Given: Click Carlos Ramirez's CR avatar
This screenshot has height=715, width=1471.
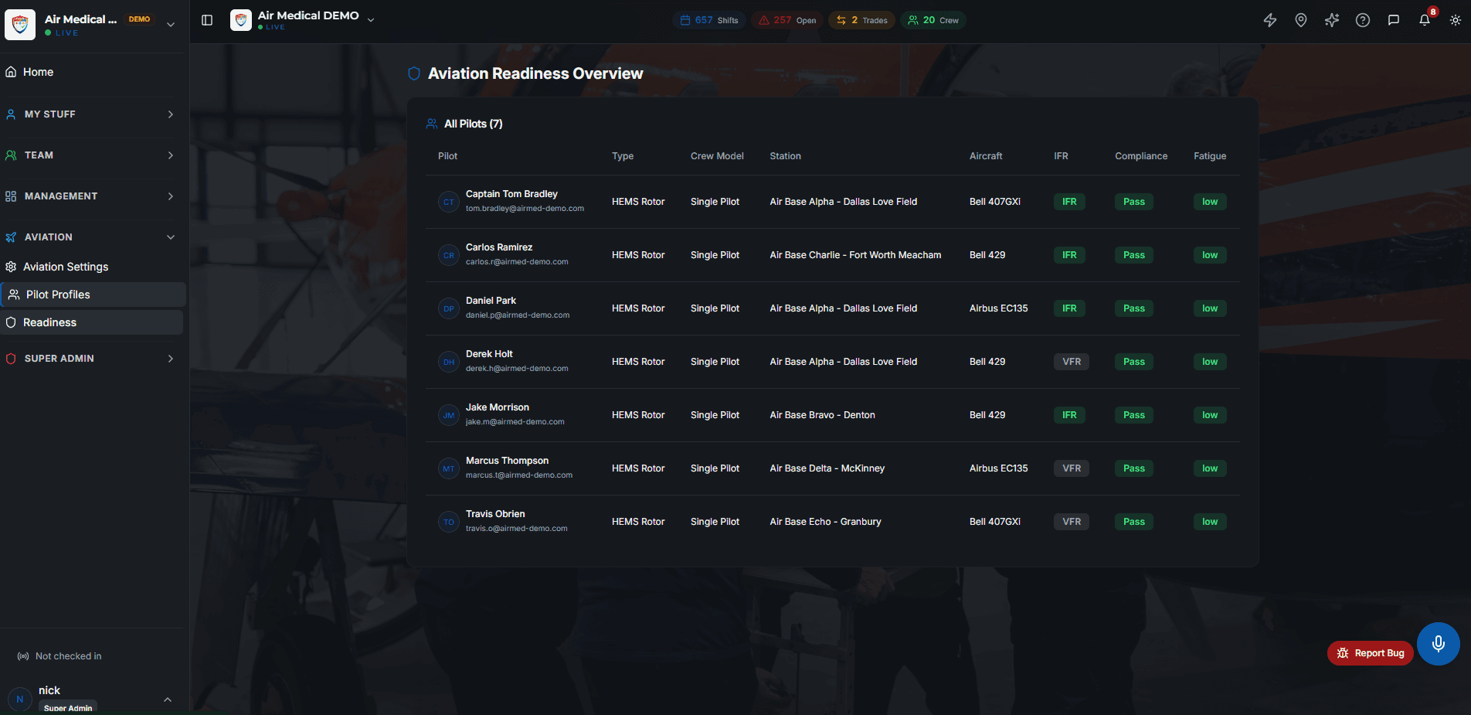Looking at the screenshot, I should coord(449,255).
